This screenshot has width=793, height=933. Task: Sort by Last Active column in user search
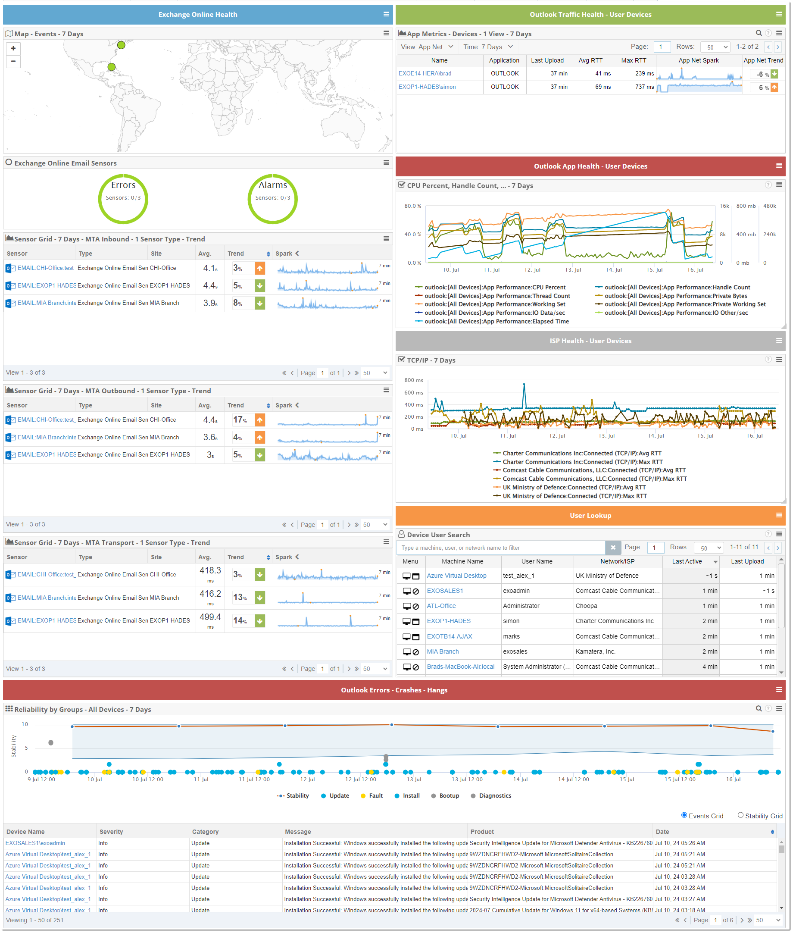pos(690,562)
